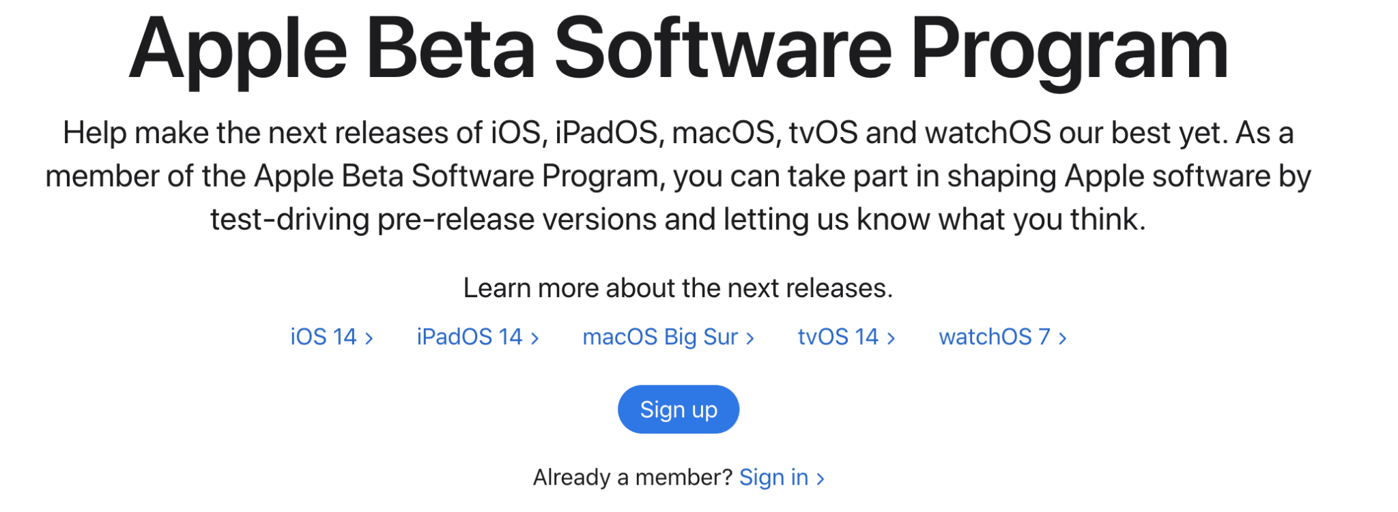The image size is (1398, 512).
Task: Click the word 'test-driving' in the description
Action: (x=289, y=220)
